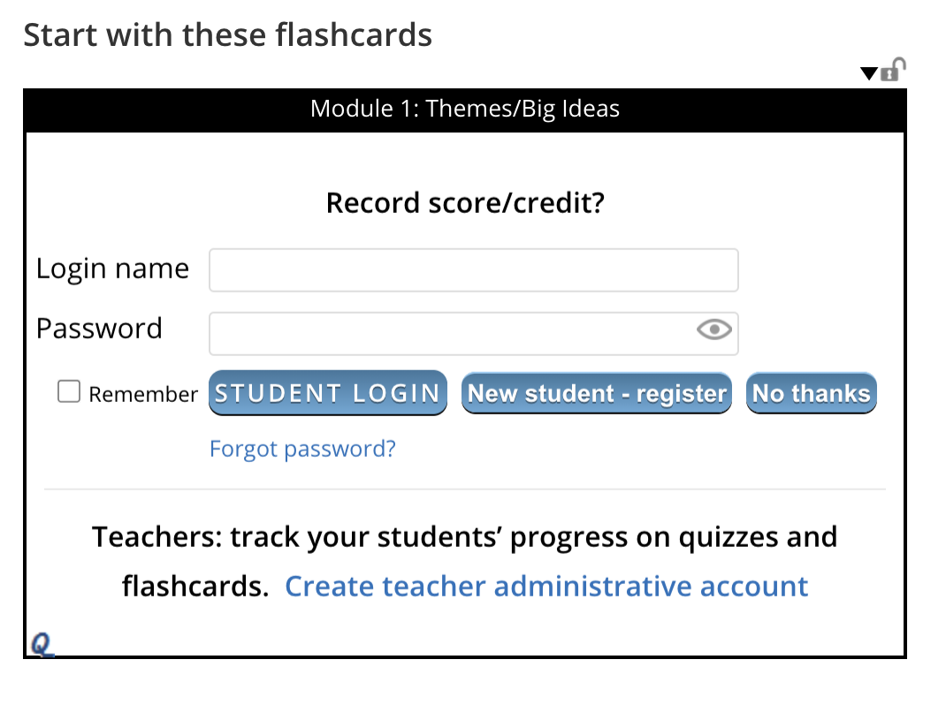This screenshot has width=946, height=705.
Task: Click the Module 1: Themes/Big Ideas header bar
Action: point(465,110)
